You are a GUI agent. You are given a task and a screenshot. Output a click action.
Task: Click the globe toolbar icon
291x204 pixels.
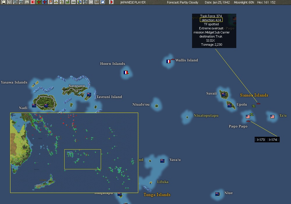[79, 2]
